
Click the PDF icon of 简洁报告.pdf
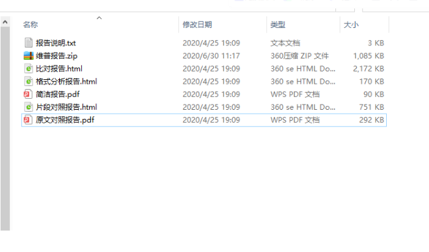(x=27, y=94)
